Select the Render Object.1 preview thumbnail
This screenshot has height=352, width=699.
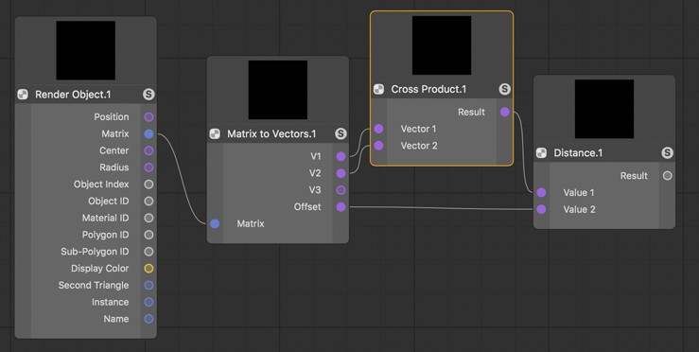[85, 50]
